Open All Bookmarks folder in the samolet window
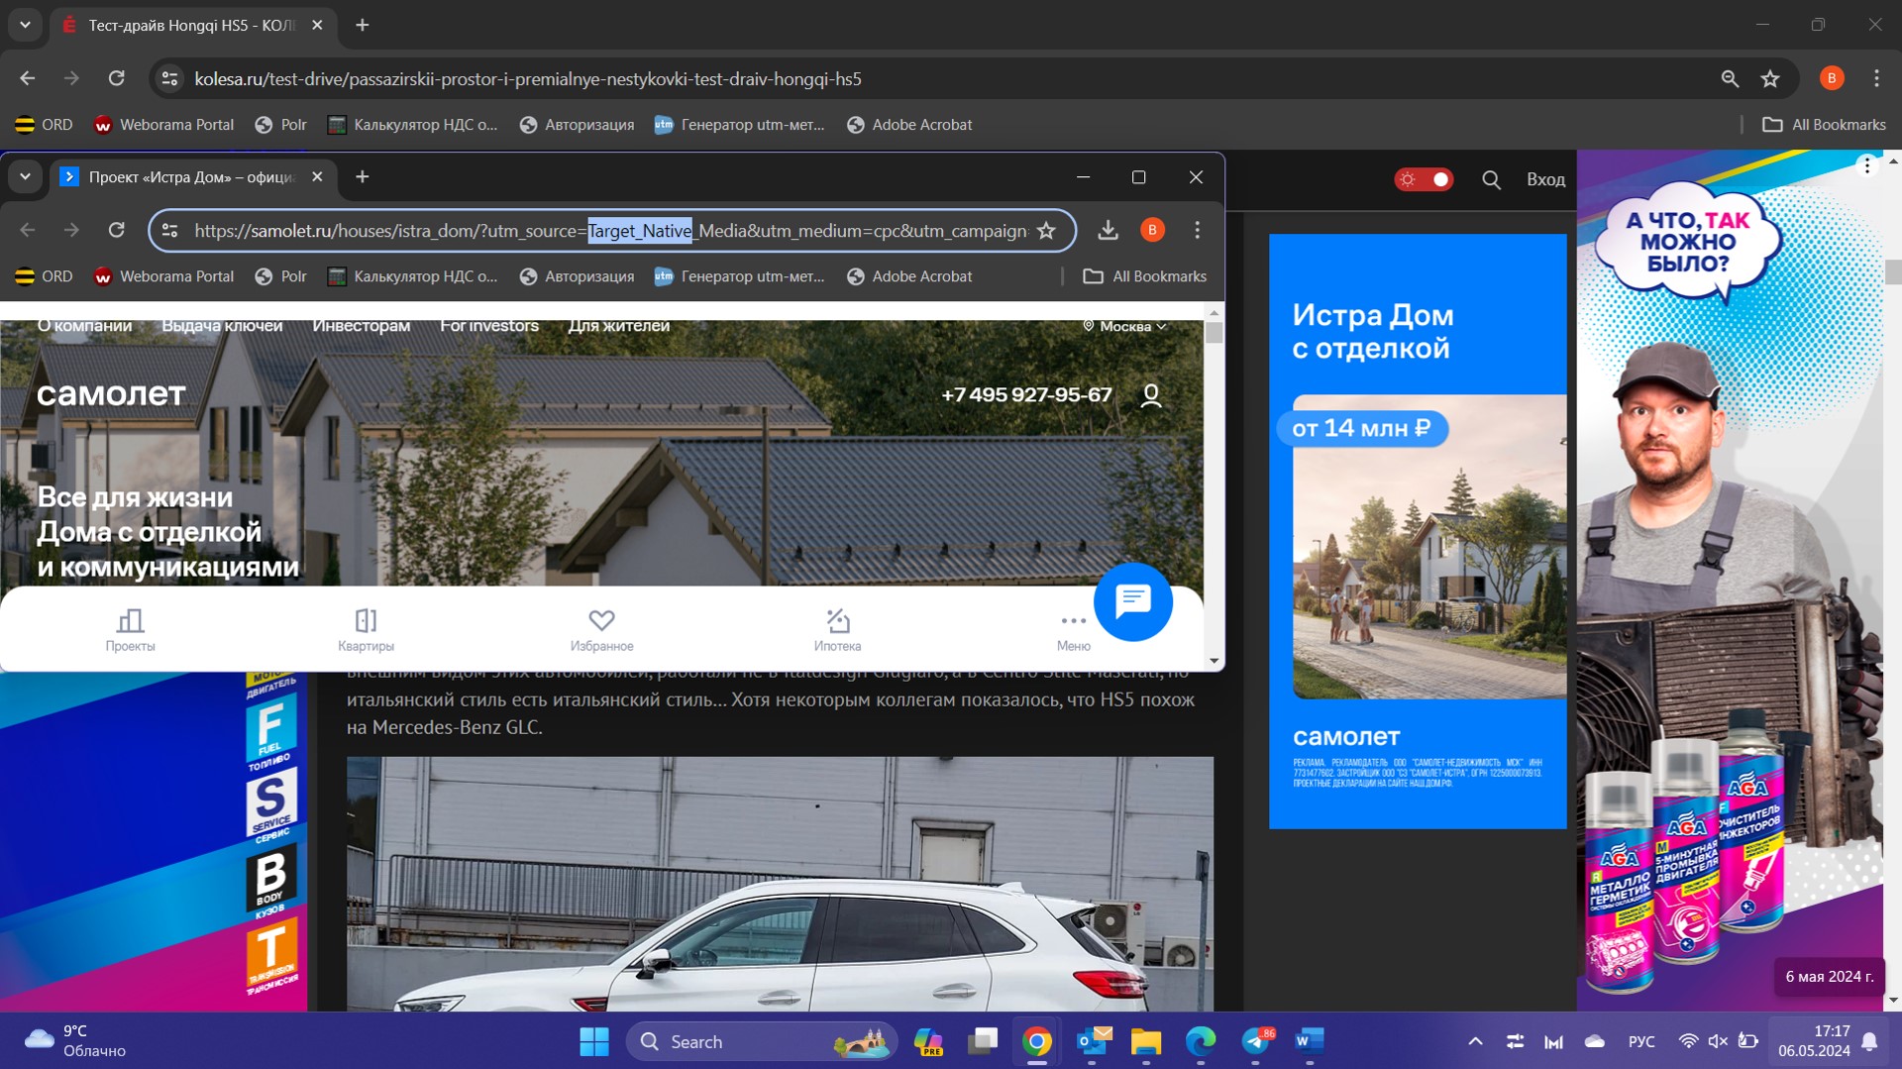Image resolution: width=1902 pixels, height=1069 pixels. 1145,276
